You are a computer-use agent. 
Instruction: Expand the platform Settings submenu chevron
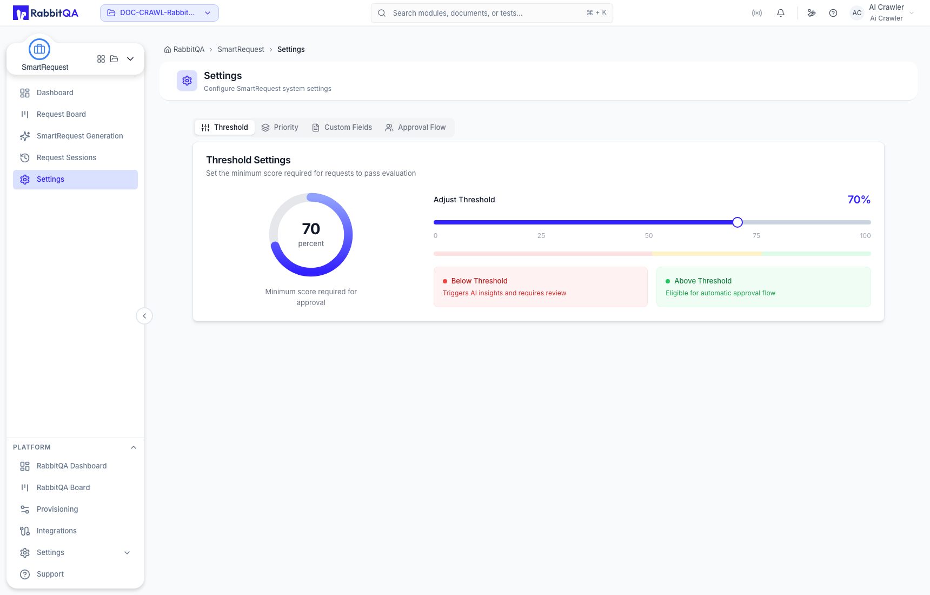(127, 553)
